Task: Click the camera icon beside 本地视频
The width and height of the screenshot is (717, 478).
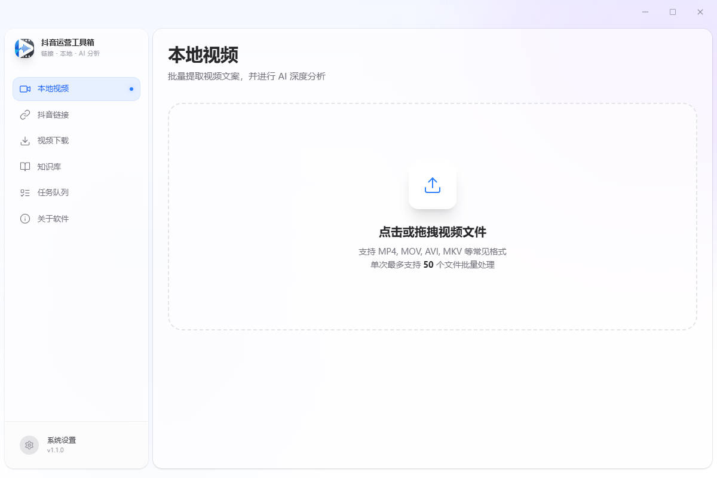Action: (25, 88)
